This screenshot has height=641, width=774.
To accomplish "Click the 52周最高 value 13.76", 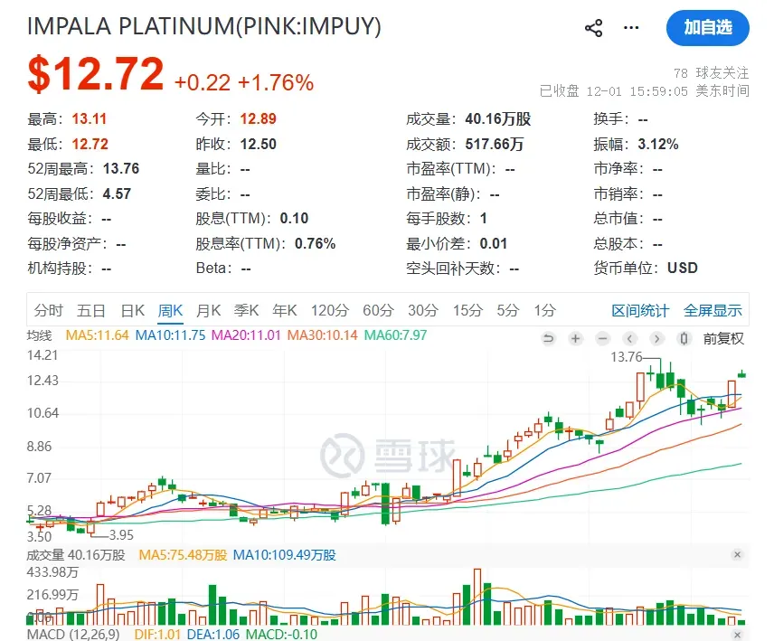I will [121, 169].
